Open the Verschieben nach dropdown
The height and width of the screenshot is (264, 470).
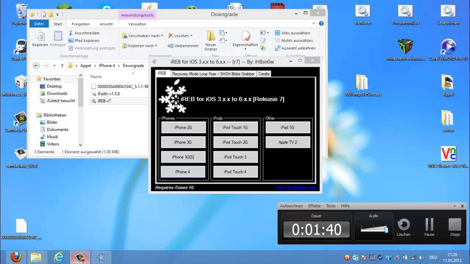(x=142, y=36)
